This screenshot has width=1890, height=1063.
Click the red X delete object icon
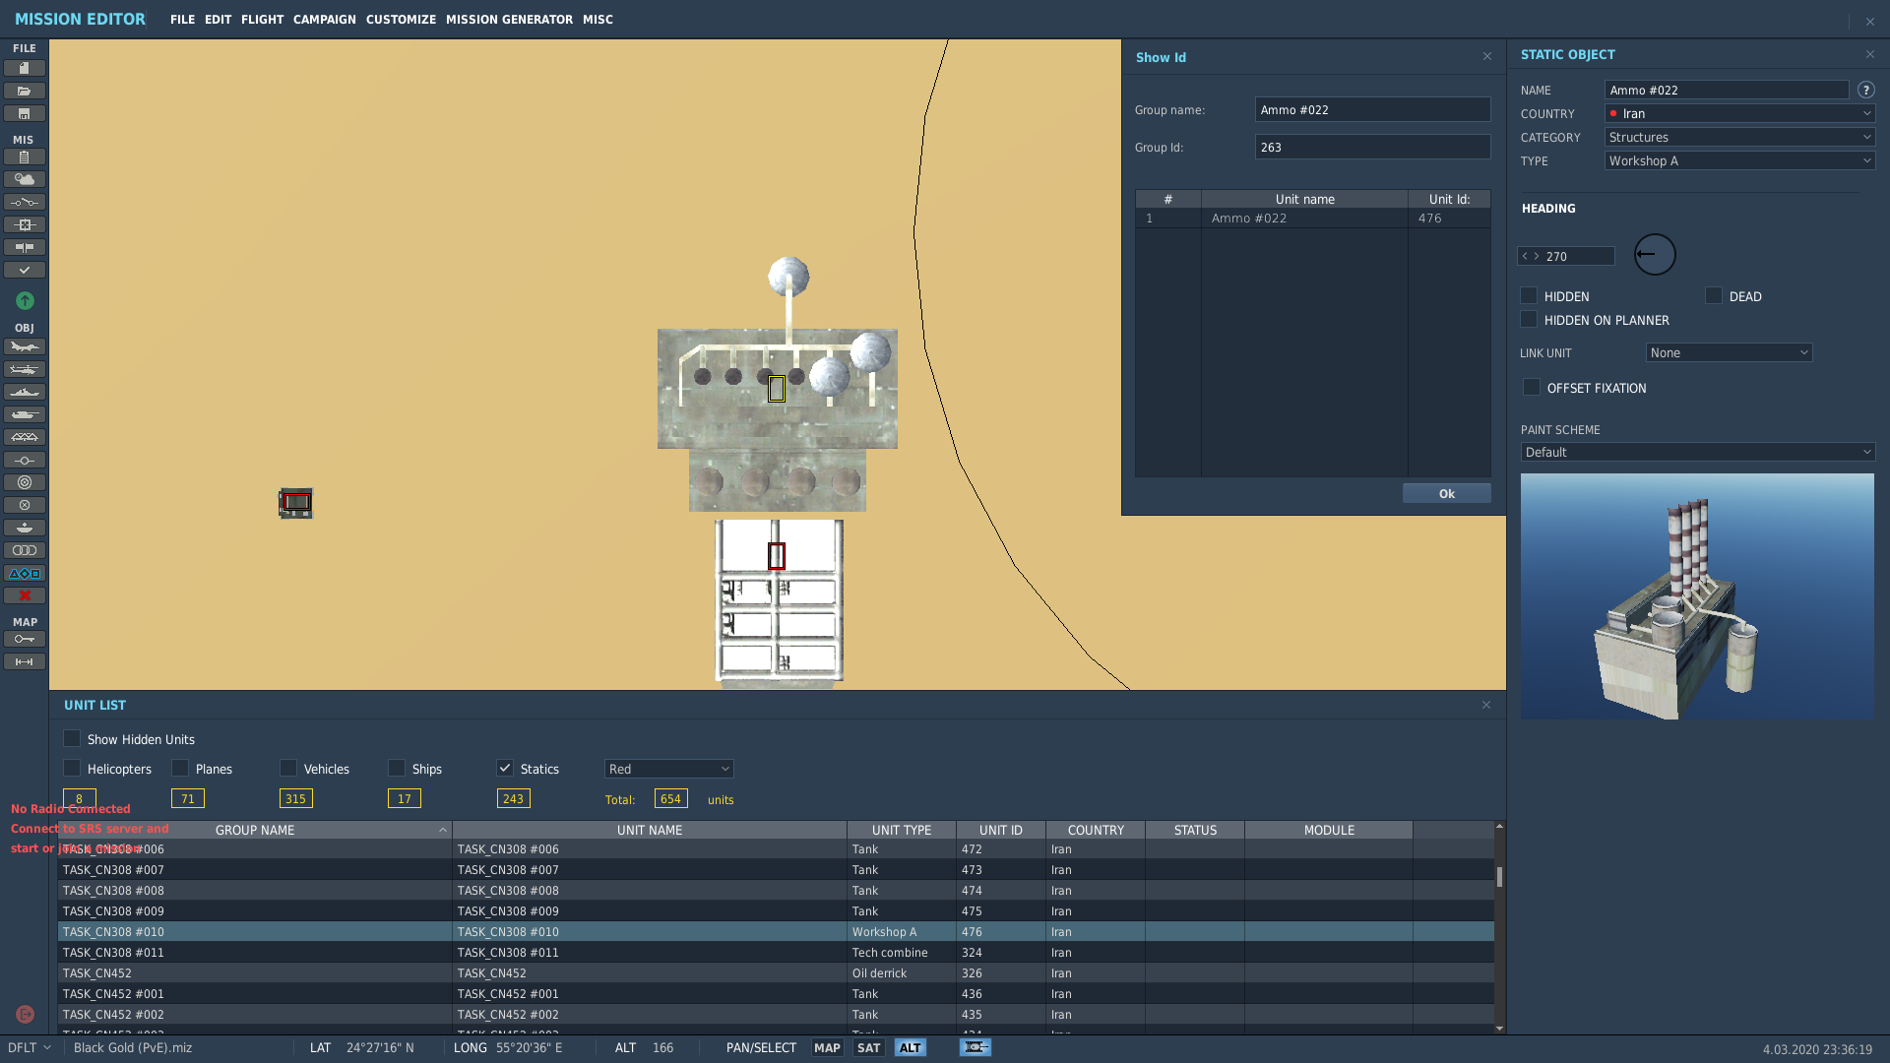[25, 595]
